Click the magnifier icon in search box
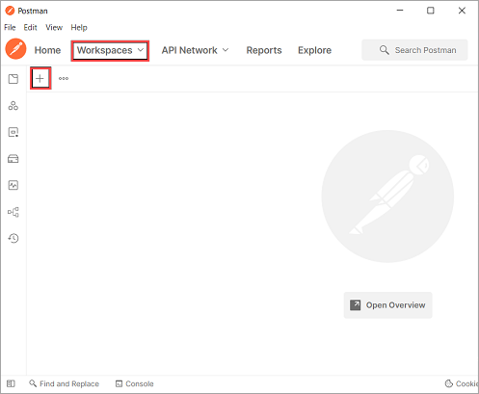479x394 pixels. pyautogui.click(x=385, y=50)
